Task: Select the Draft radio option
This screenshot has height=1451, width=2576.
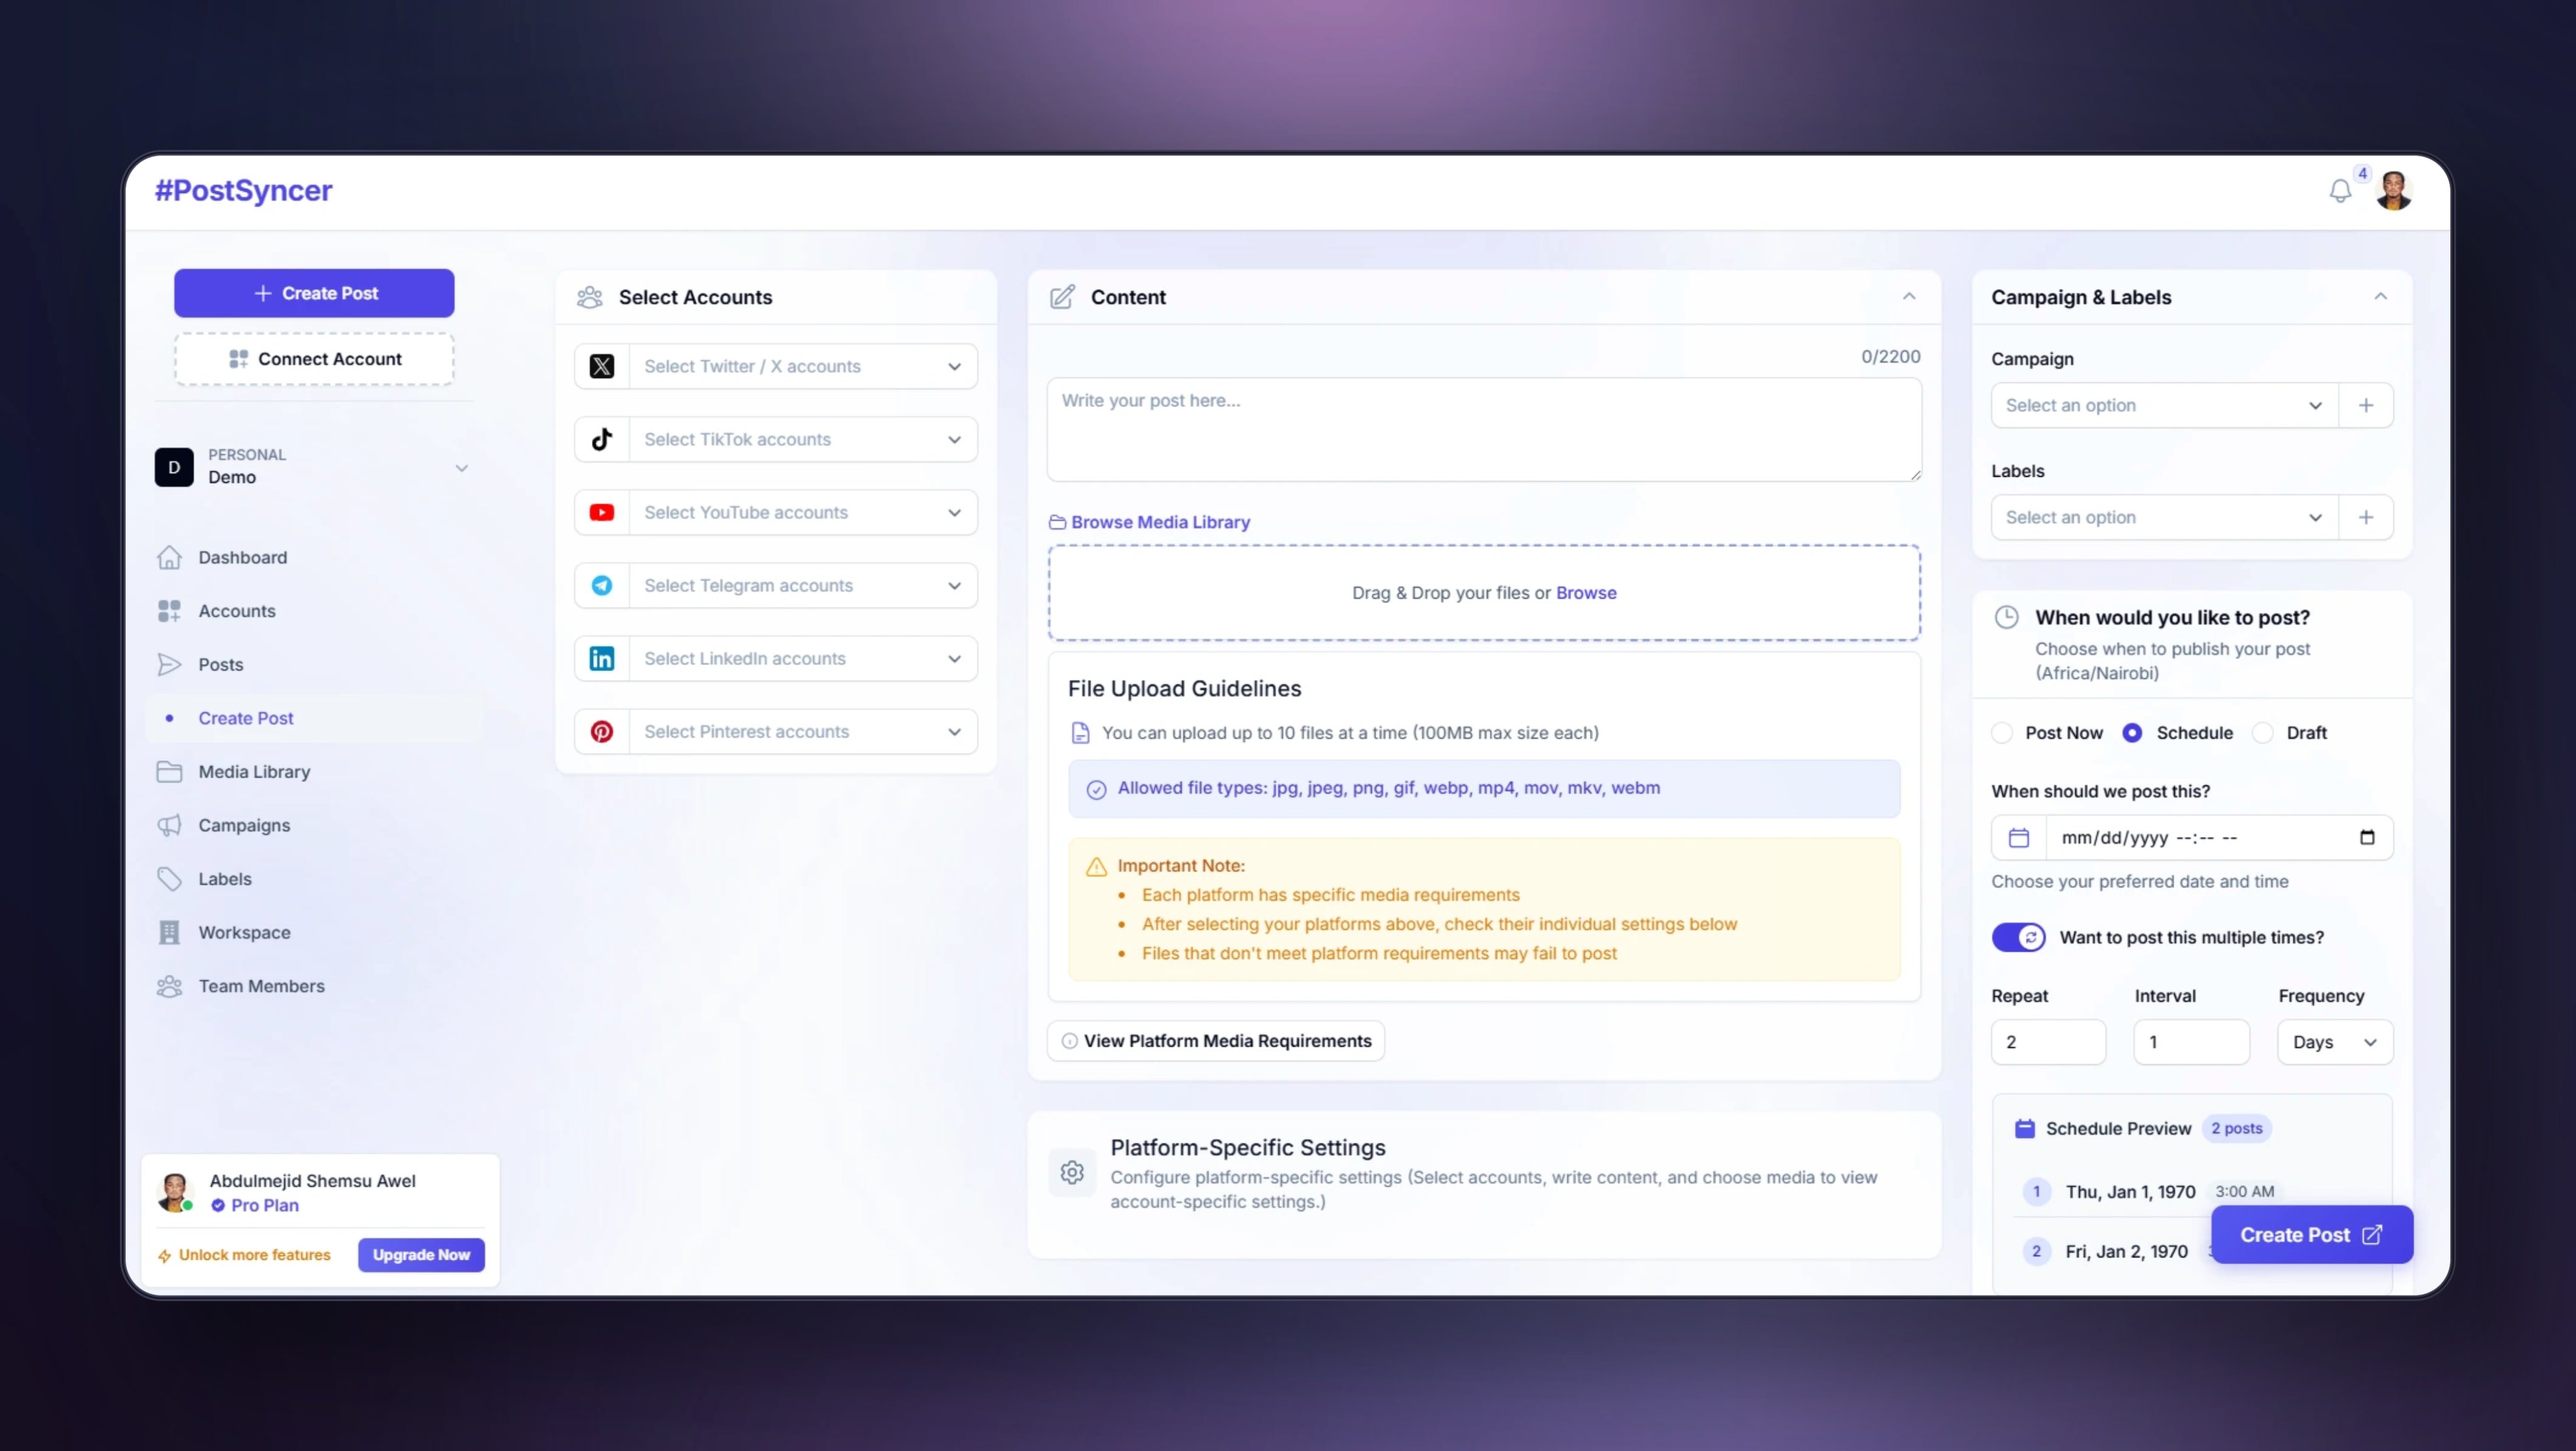Action: tap(2262, 732)
